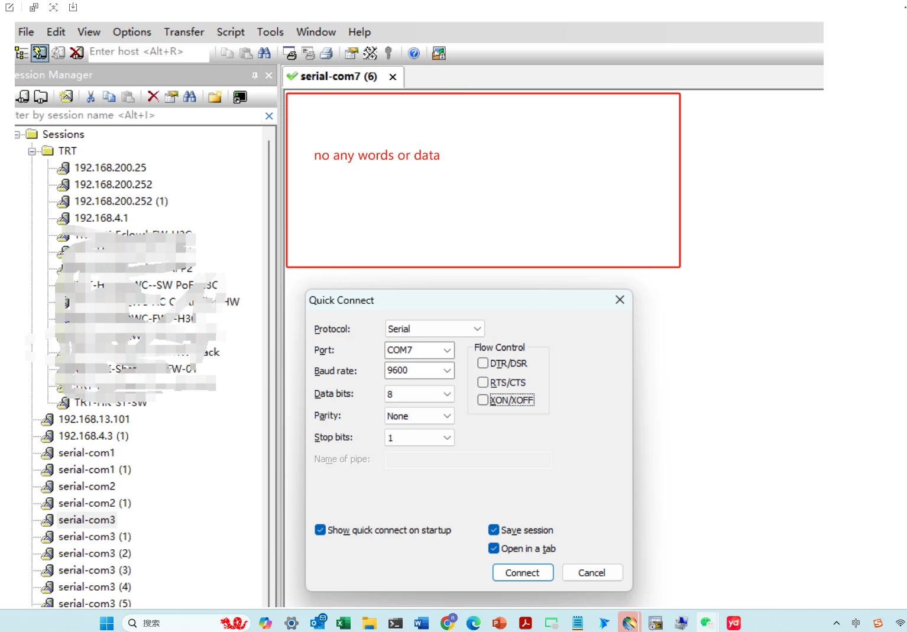Click the Reconnect toolbar icon
The image size is (907, 632).
[x=58, y=53]
